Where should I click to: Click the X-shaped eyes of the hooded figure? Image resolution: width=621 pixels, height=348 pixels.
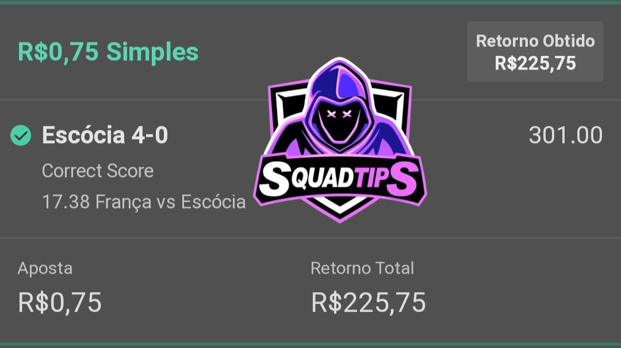tap(339, 113)
